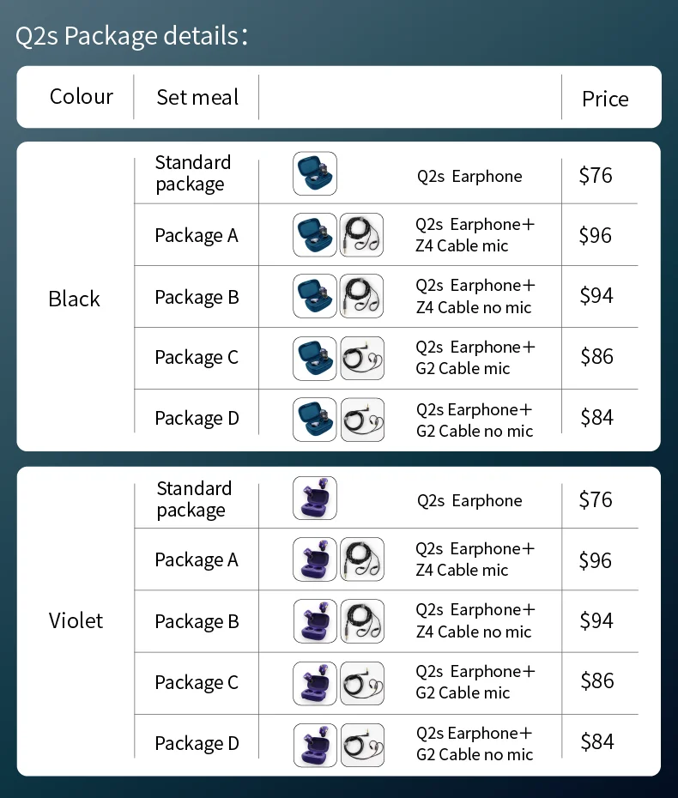Click the Black Package C description text
678x798 pixels.
coord(475,358)
